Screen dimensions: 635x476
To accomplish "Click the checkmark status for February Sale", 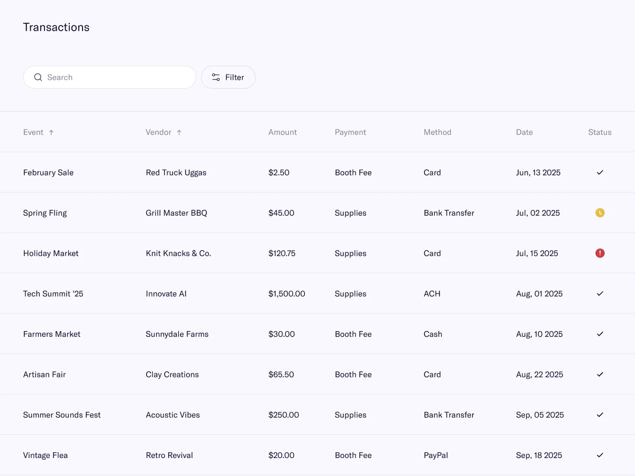I will 600,172.
